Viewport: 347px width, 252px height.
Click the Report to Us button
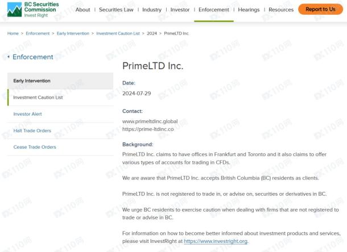(x=320, y=9)
